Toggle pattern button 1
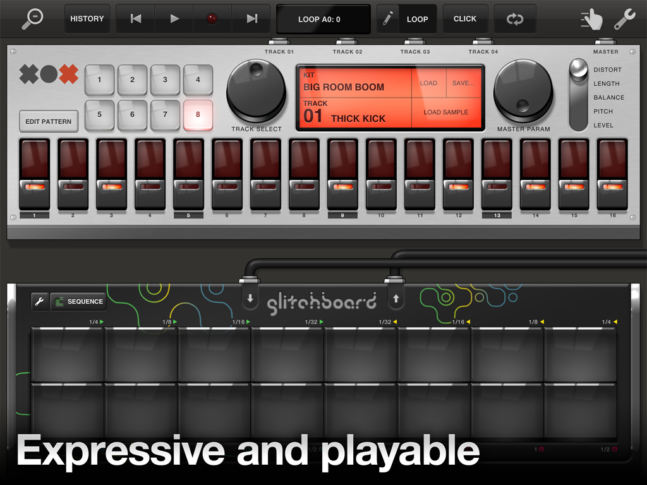The width and height of the screenshot is (647, 485). point(99,80)
